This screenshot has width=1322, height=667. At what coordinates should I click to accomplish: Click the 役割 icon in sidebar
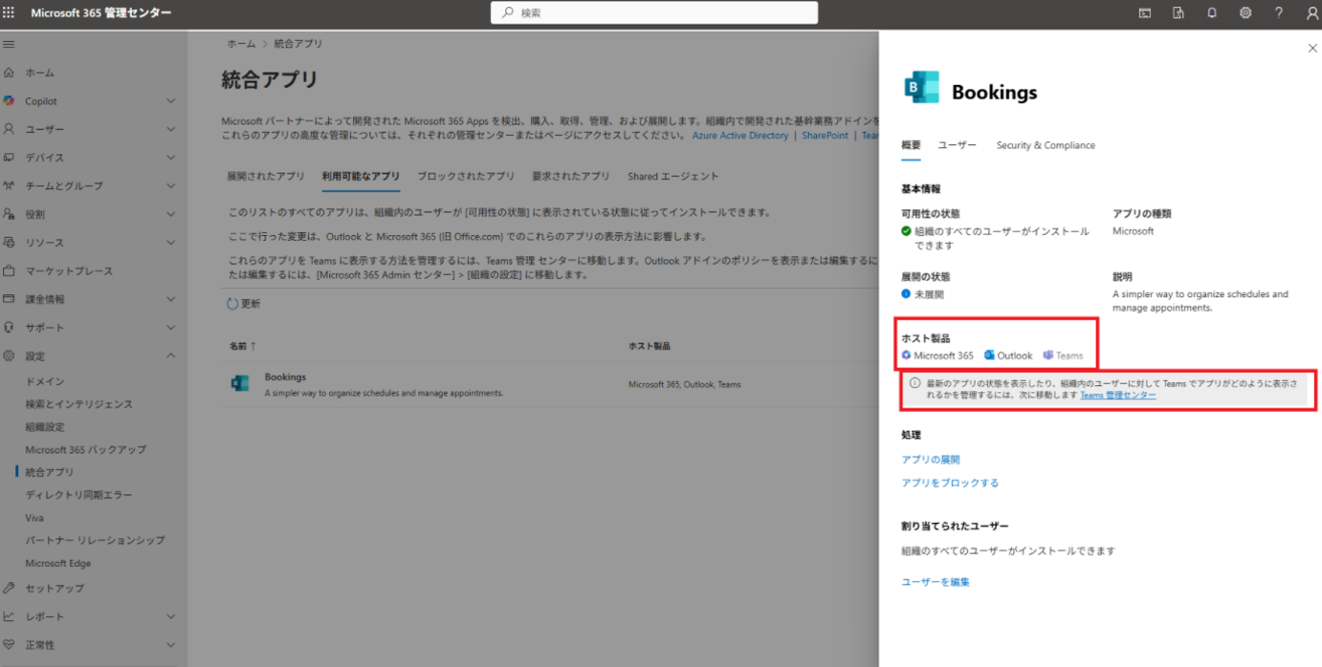(x=9, y=214)
